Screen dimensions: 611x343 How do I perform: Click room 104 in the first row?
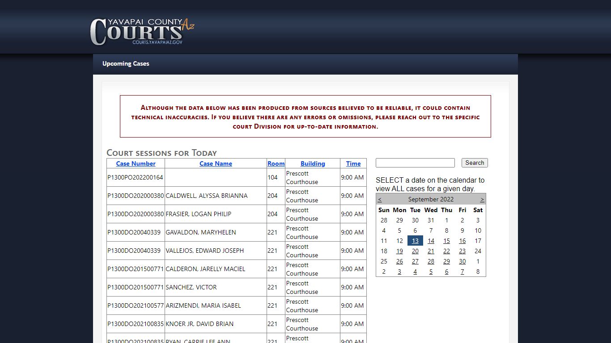tap(272, 177)
